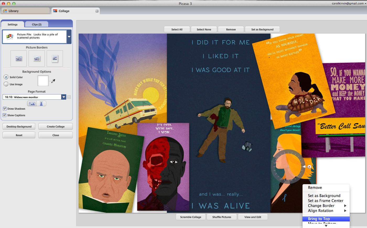Choose the no-border picture border option
The height and width of the screenshot is (228, 367).
point(19,59)
